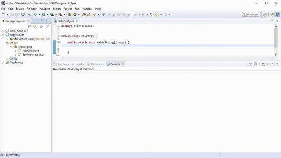The height and width of the screenshot is (158, 281).
Task: Open the Run dropdown arrow
Action: tap(47, 14)
